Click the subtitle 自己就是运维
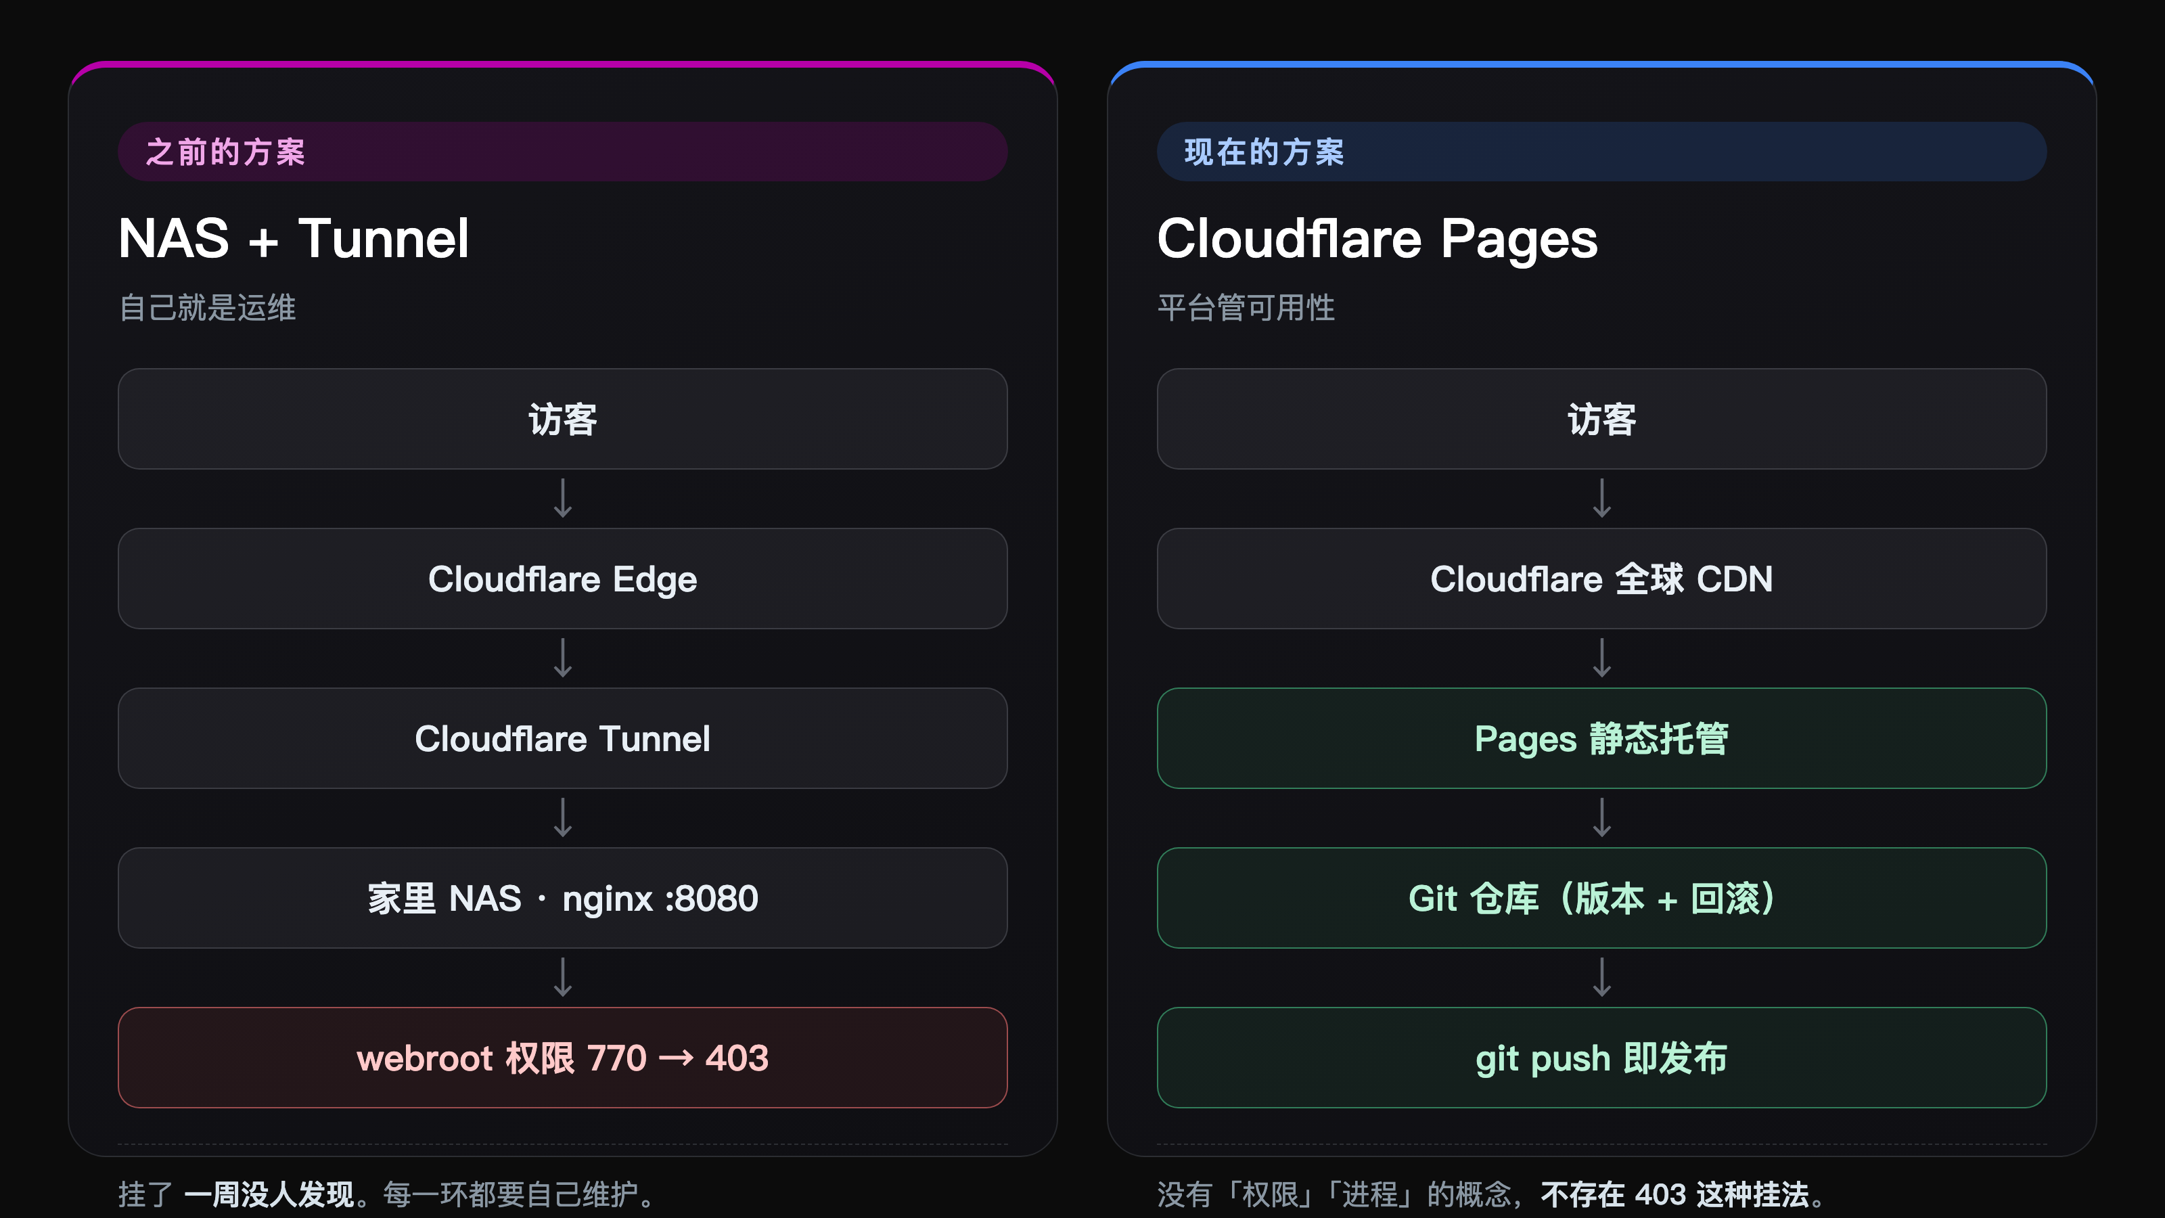This screenshot has height=1218, width=2165. 208,308
